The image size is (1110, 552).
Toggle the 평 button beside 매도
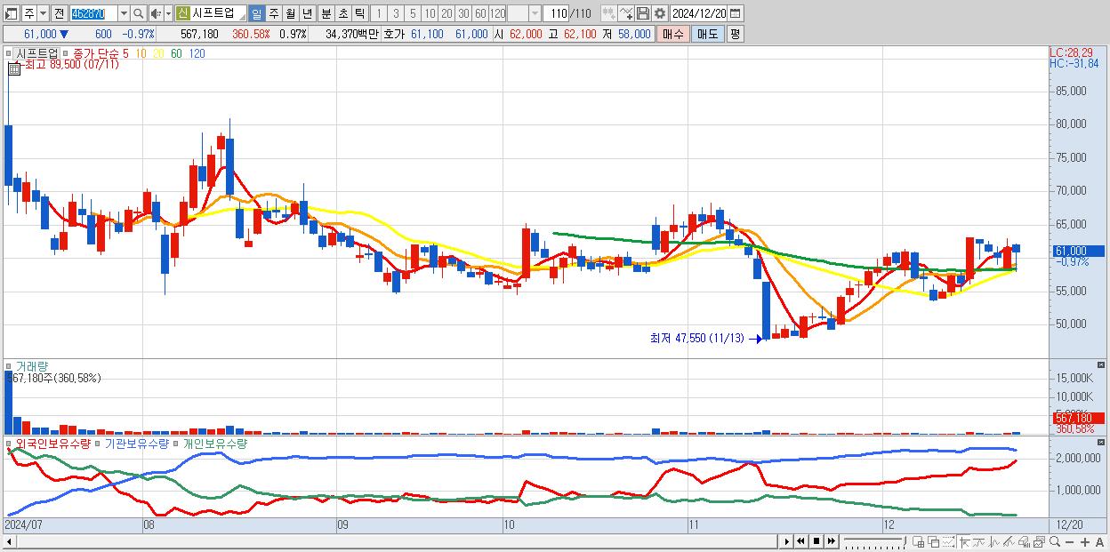(735, 34)
